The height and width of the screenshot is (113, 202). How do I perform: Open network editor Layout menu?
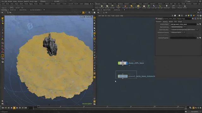[x=117, y=16]
